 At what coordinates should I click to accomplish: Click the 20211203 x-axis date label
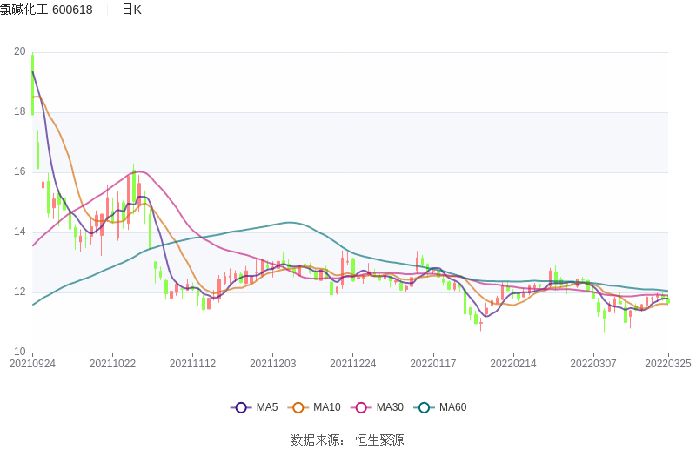(x=273, y=364)
